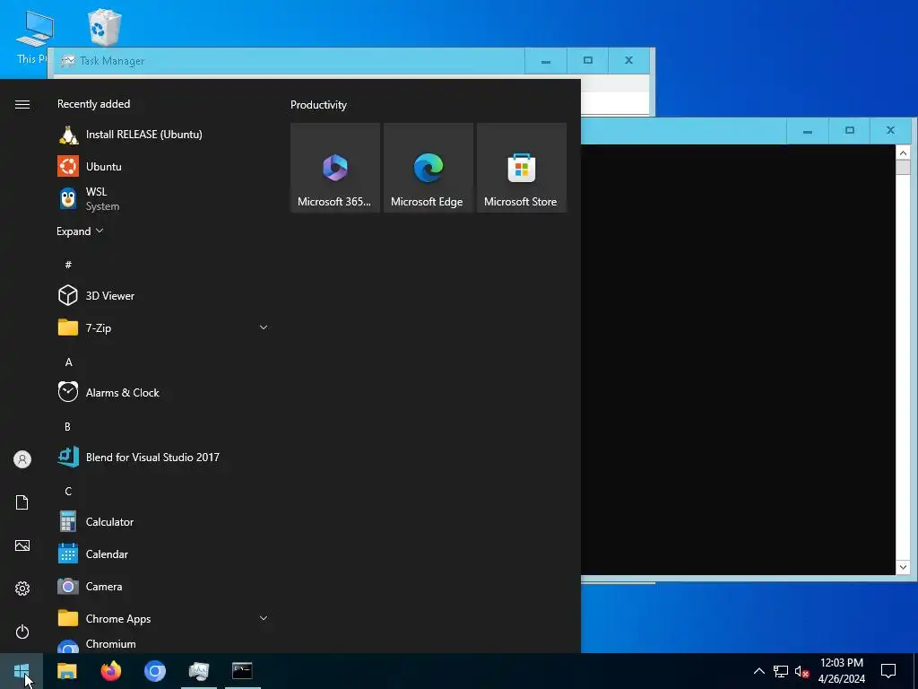This screenshot has height=689, width=918.
Task: Click console window scrollbar up arrow
Action: 903,153
